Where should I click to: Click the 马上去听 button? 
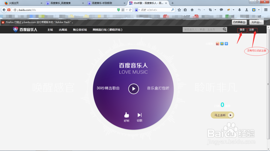click(x=222, y=115)
